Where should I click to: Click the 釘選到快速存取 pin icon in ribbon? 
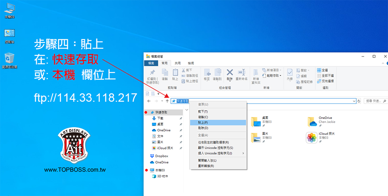[x=152, y=73]
